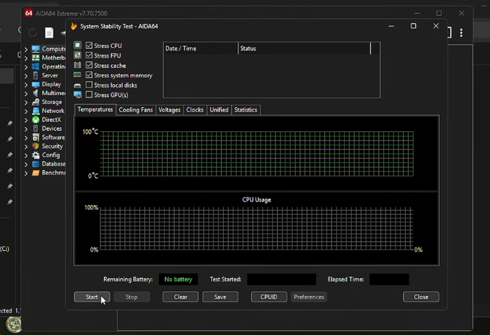Open the Voltages tab
Image resolution: width=490 pixels, height=335 pixels.
169,110
